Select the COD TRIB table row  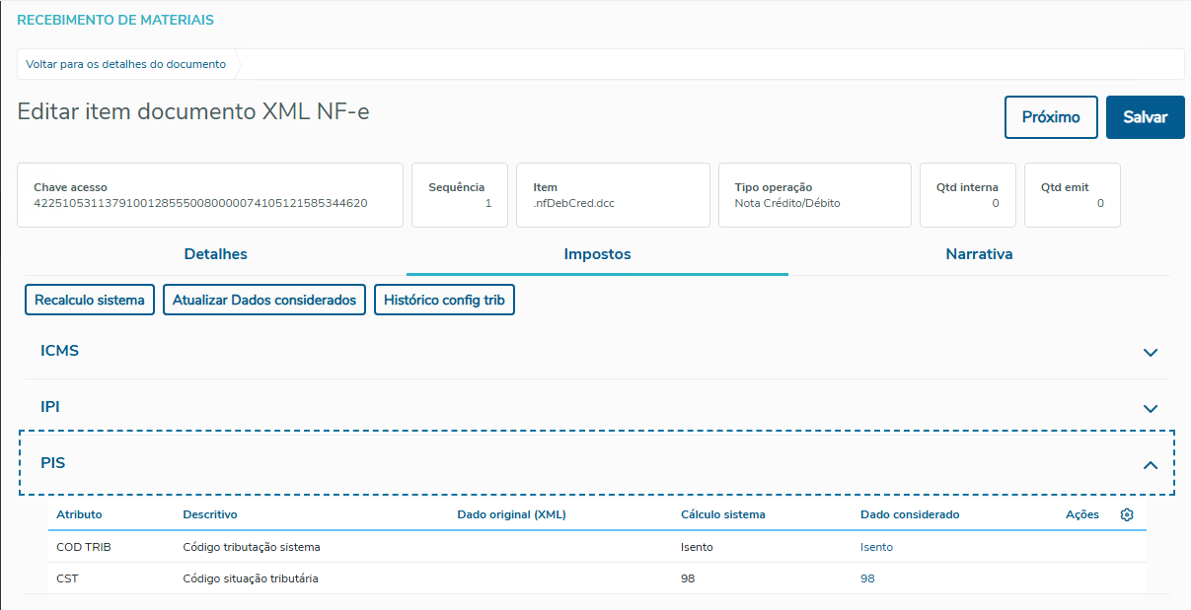[x=395, y=547]
